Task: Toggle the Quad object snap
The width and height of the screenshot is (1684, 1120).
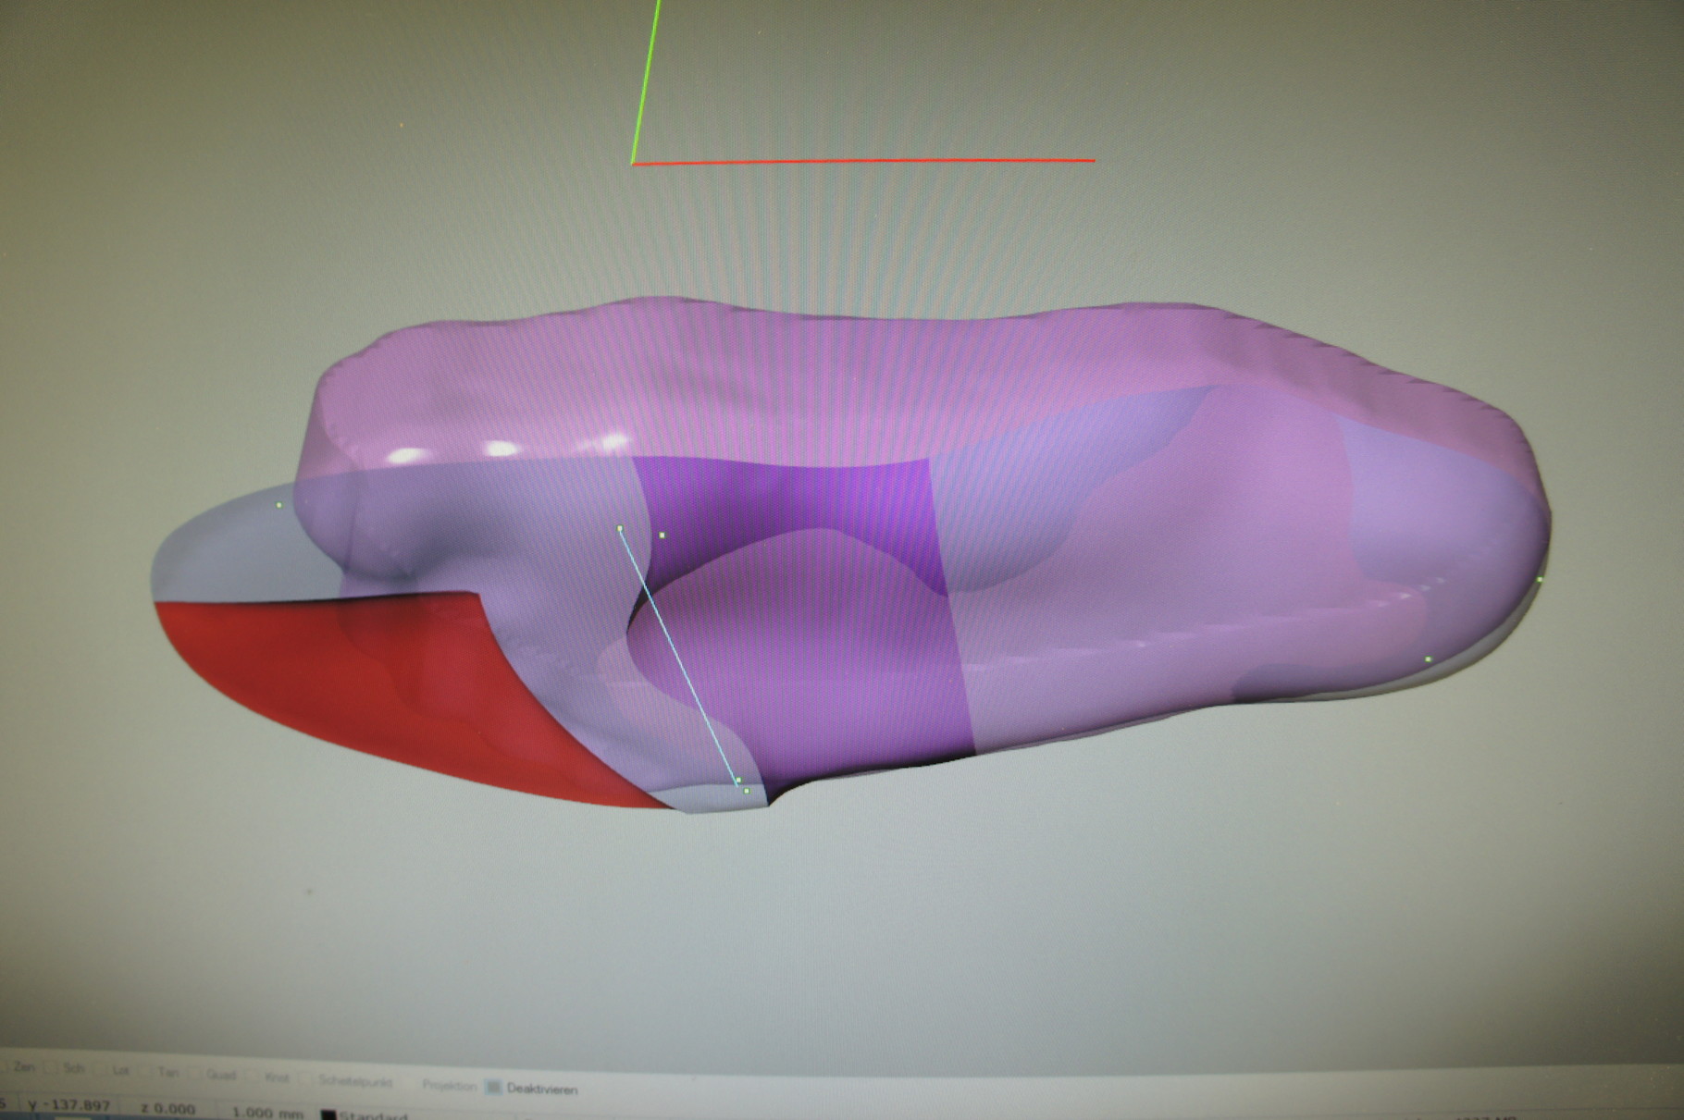Action: [x=214, y=1075]
